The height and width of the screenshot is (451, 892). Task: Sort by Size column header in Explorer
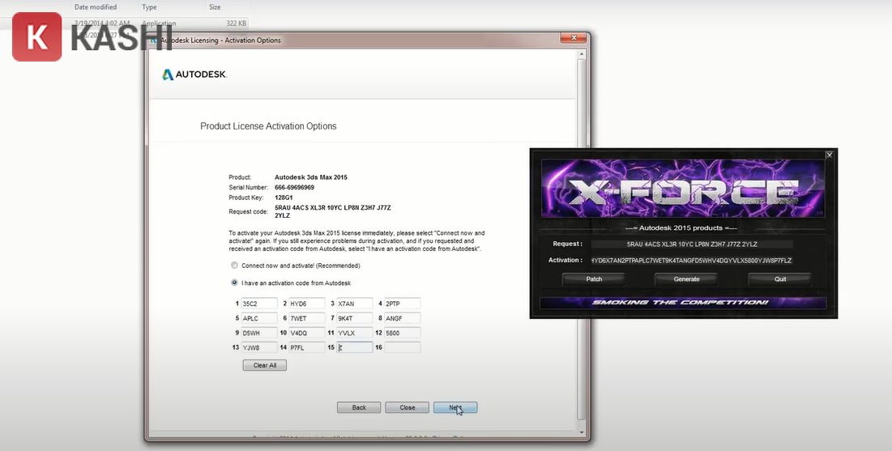(x=215, y=6)
